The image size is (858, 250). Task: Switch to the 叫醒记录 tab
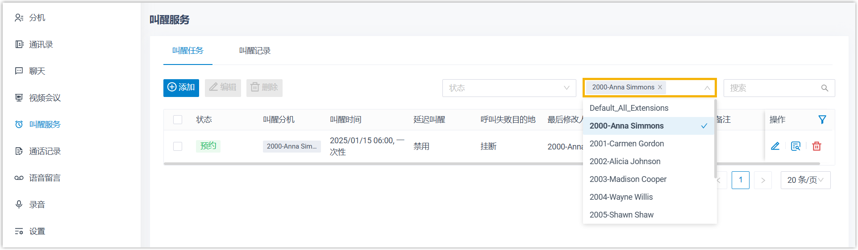pos(254,51)
